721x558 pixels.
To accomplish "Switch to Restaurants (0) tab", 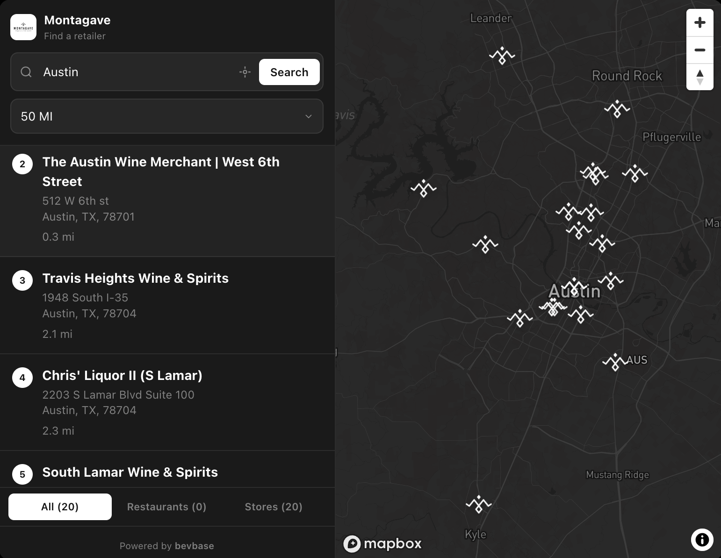I will pos(167,507).
